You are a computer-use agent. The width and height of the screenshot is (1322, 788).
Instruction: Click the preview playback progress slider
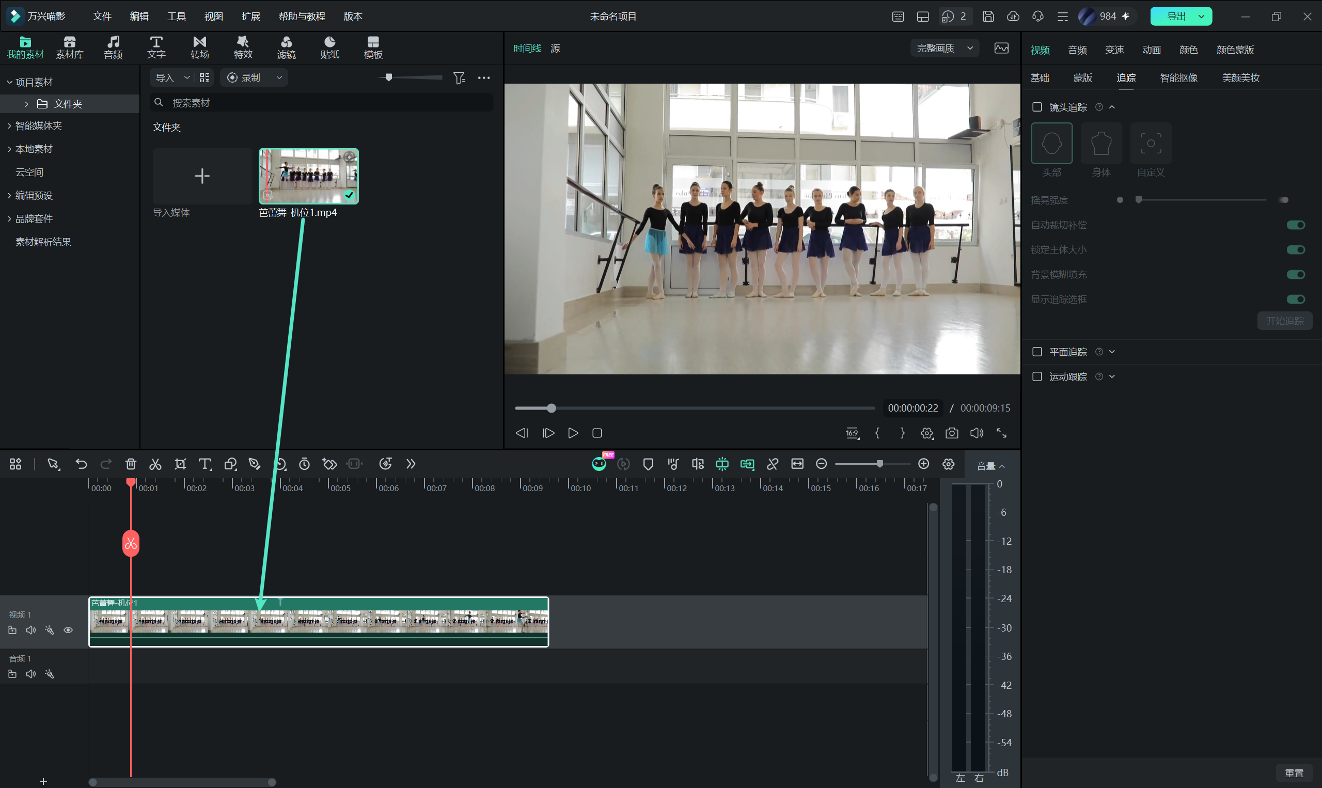point(695,408)
